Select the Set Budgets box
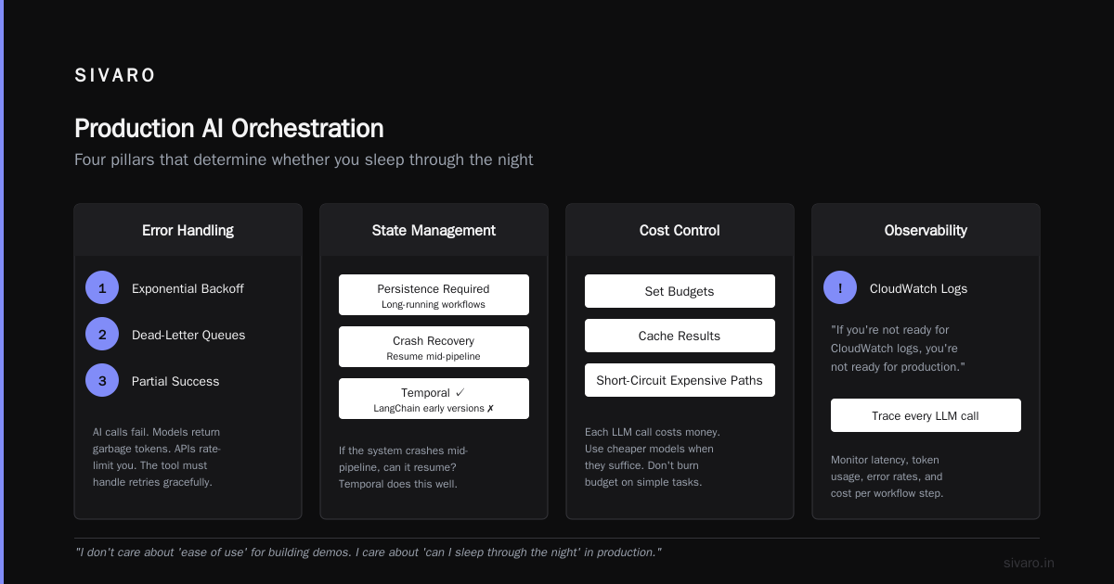This screenshot has height=584, width=1114. tap(680, 291)
